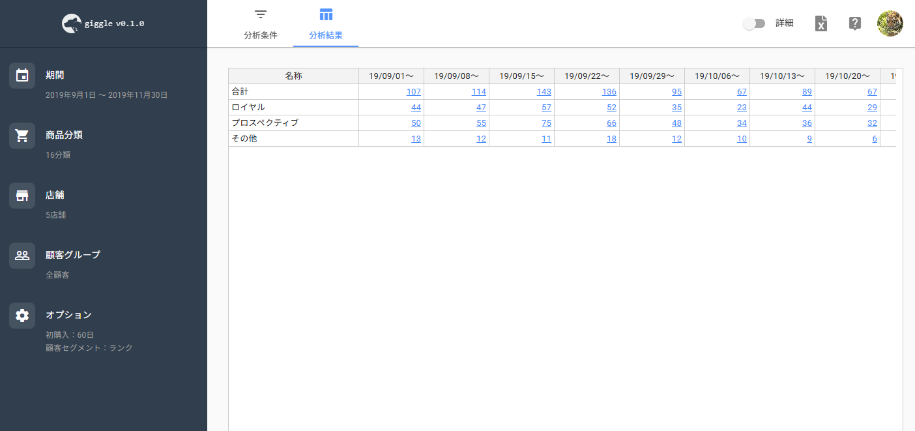Click the 顧客グループ people icon
This screenshot has width=915, height=431.
pos(22,256)
